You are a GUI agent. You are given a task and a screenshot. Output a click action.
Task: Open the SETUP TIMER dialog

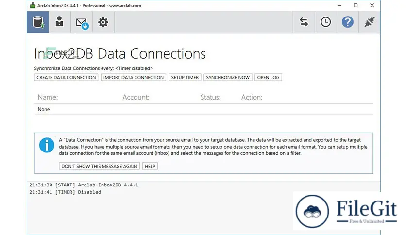pyautogui.click(x=185, y=77)
